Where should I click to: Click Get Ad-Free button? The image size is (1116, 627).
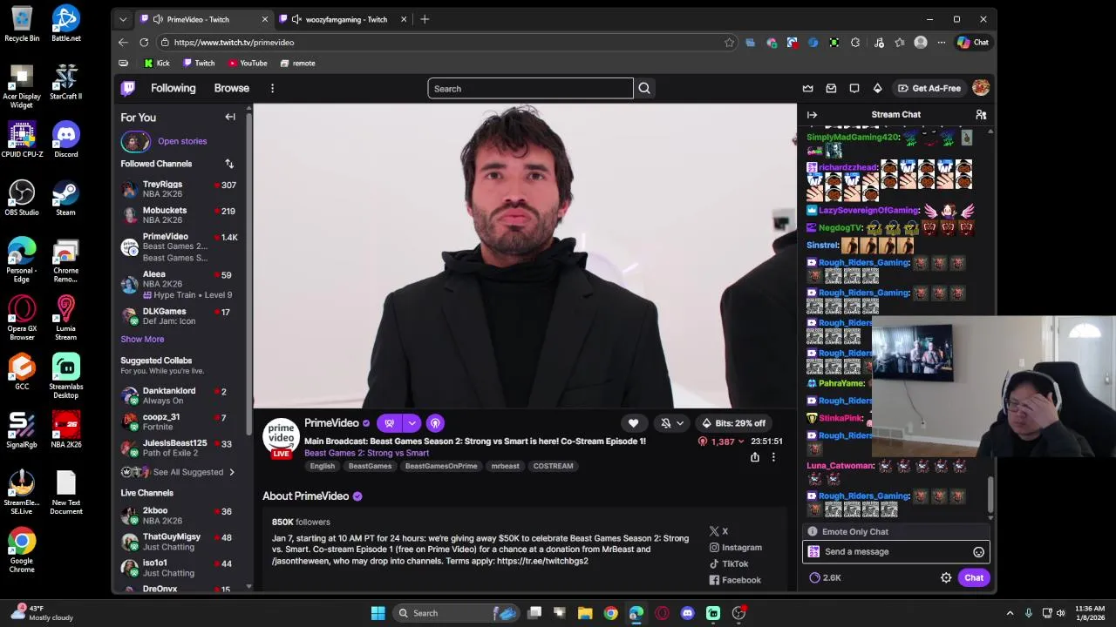[929, 88]
